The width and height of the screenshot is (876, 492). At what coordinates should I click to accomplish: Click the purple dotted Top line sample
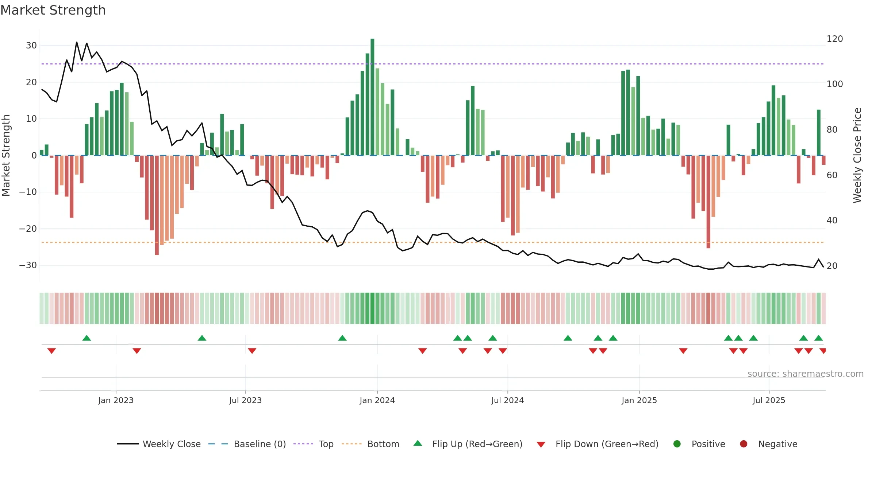tap(303, 444)
